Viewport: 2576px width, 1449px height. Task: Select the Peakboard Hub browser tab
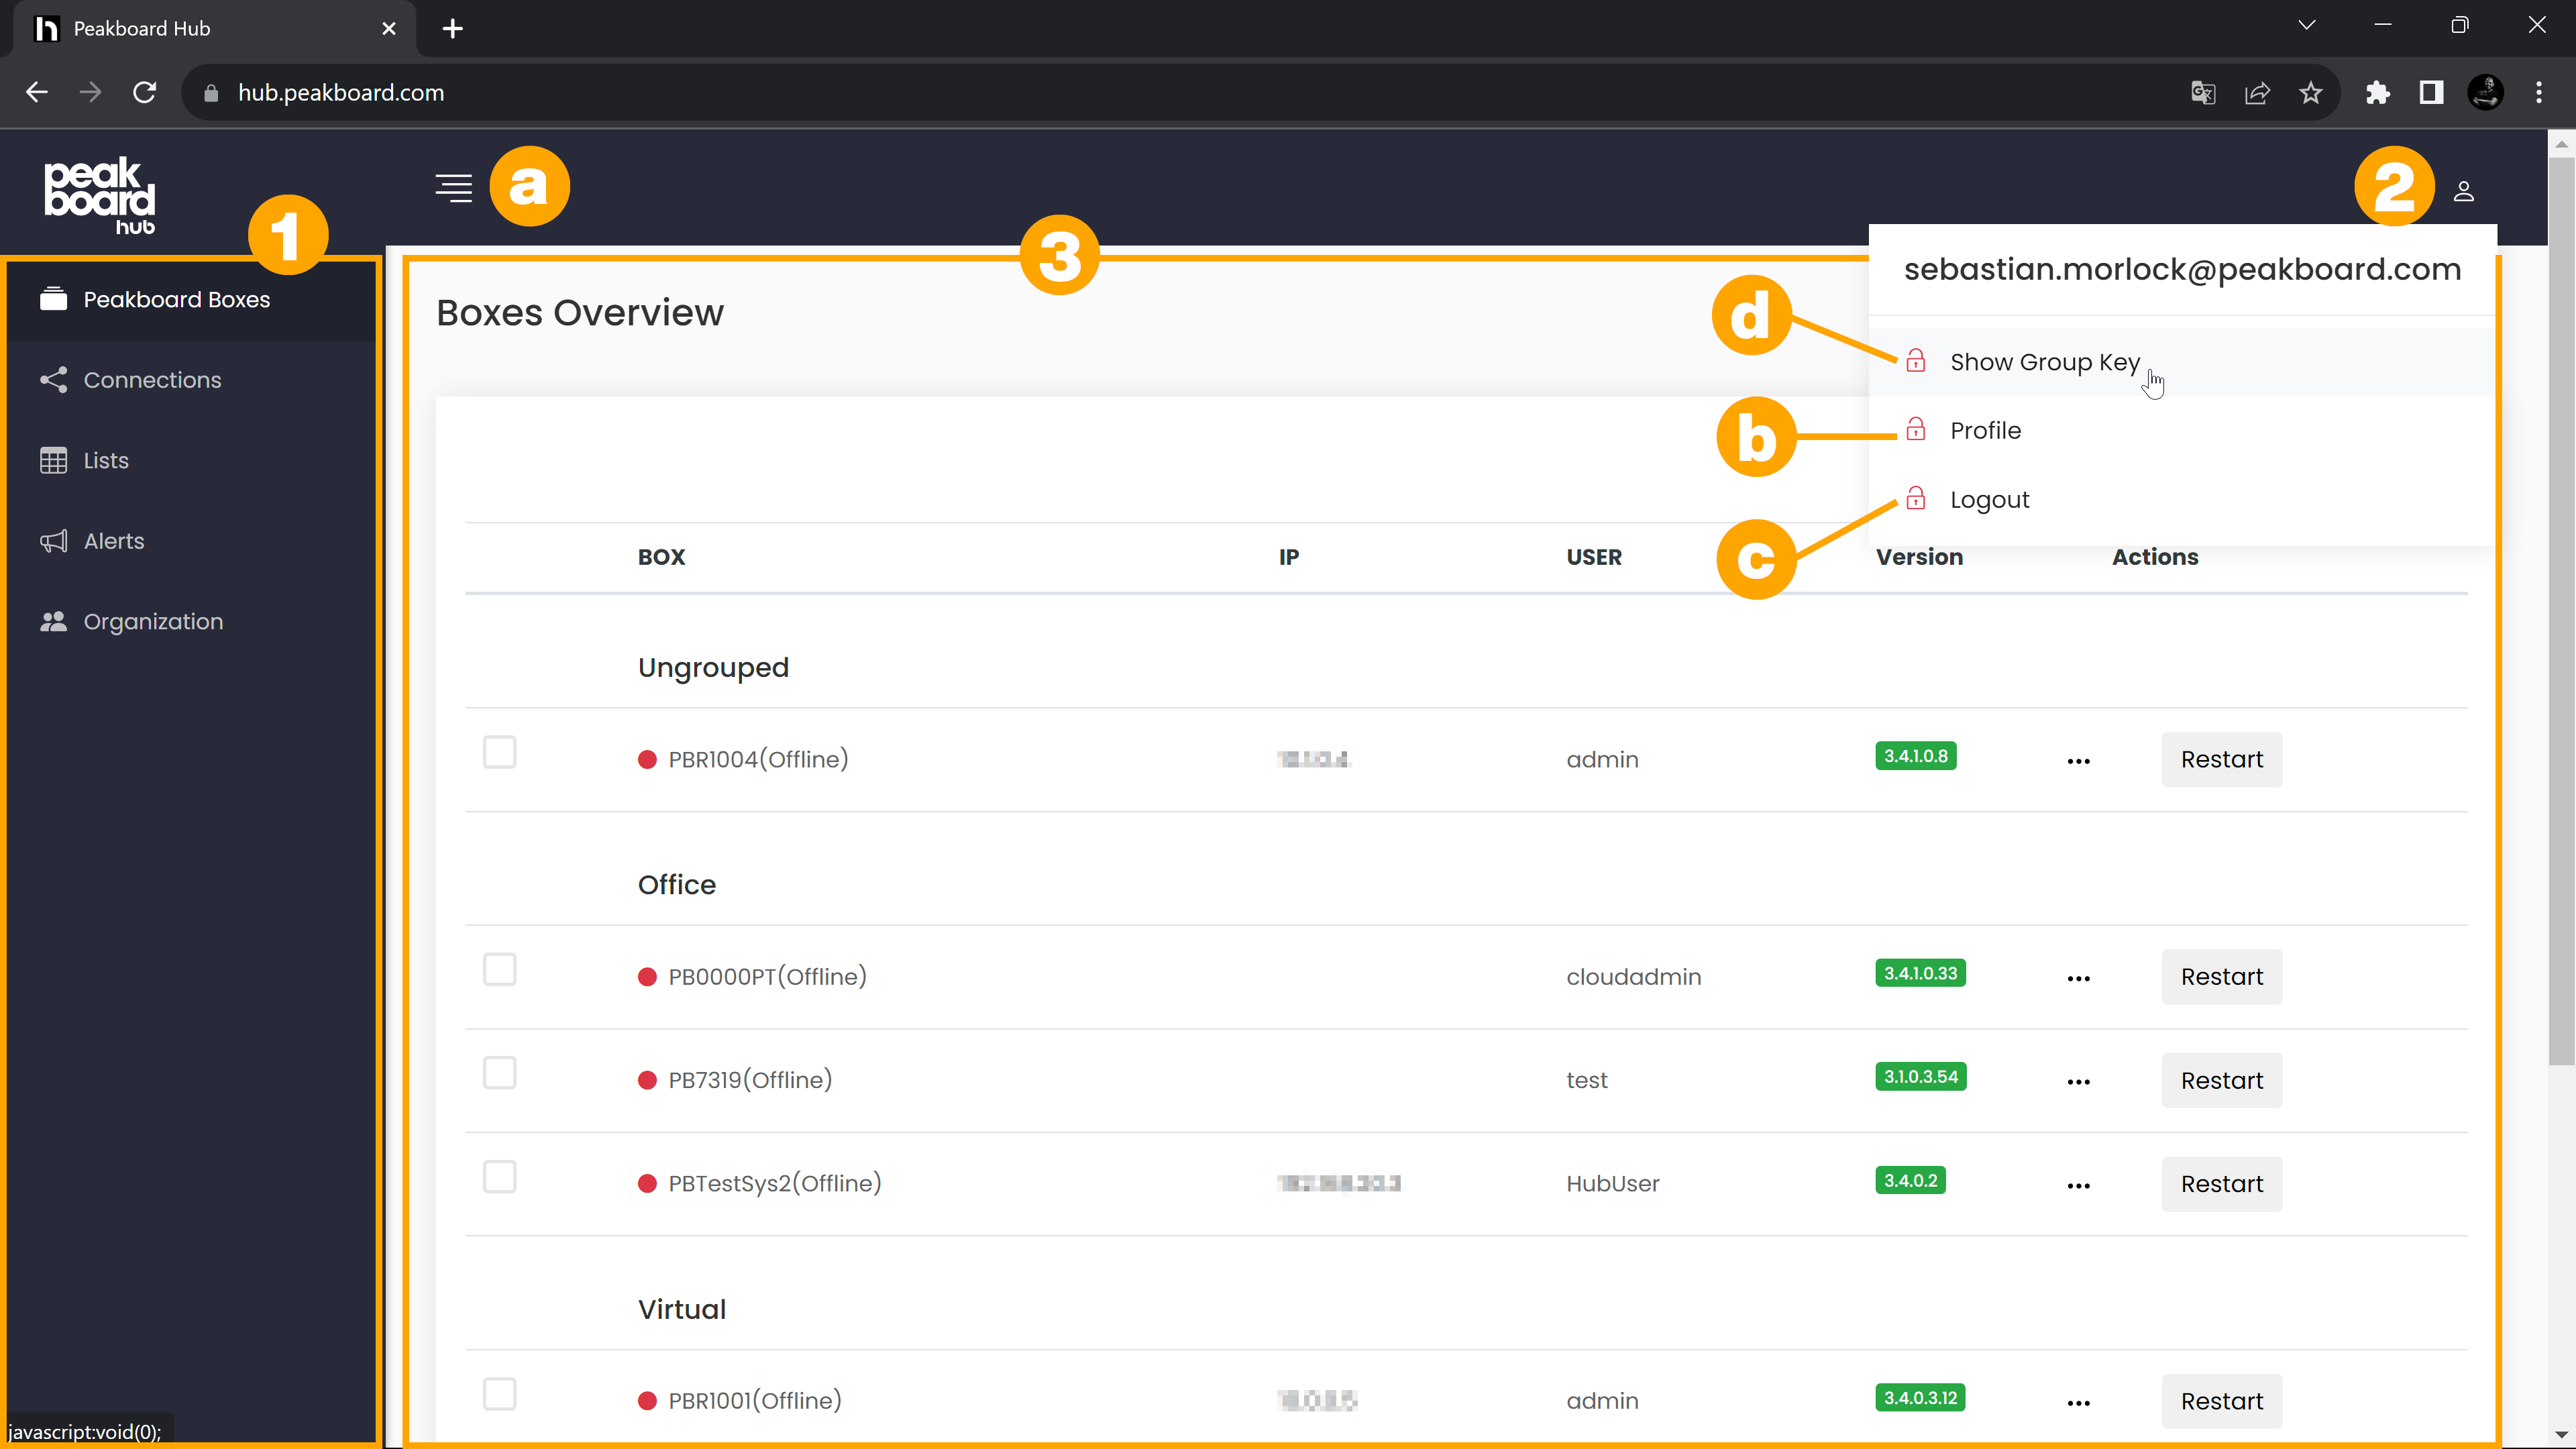tap(215, 29)
